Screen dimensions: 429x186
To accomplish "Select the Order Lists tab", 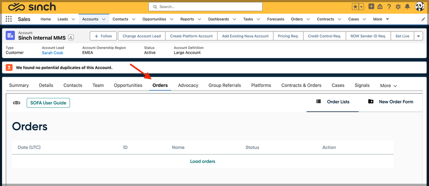I will [332, 102].
